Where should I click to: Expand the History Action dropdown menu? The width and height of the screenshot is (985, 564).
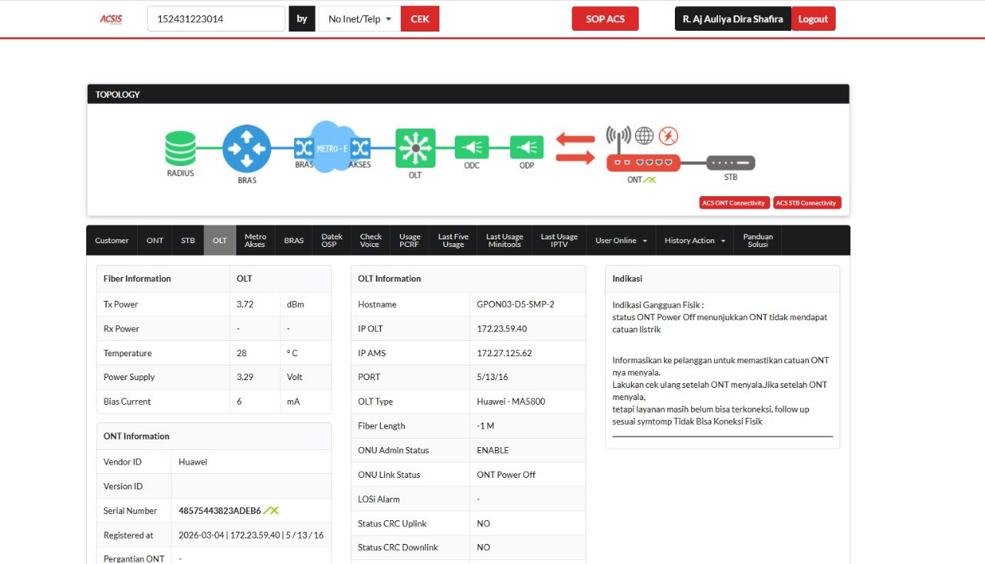pos(695,240)
